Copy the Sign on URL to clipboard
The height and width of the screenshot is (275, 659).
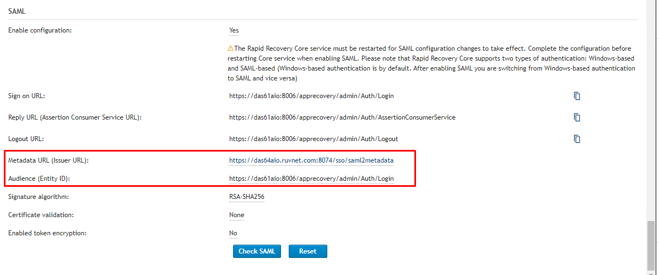(x=577, y=96)
